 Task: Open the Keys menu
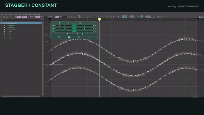20,14
